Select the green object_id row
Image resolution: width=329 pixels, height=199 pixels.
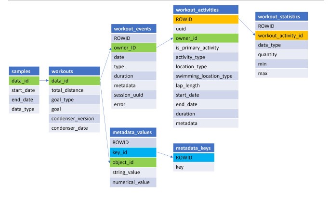(134, 161)
